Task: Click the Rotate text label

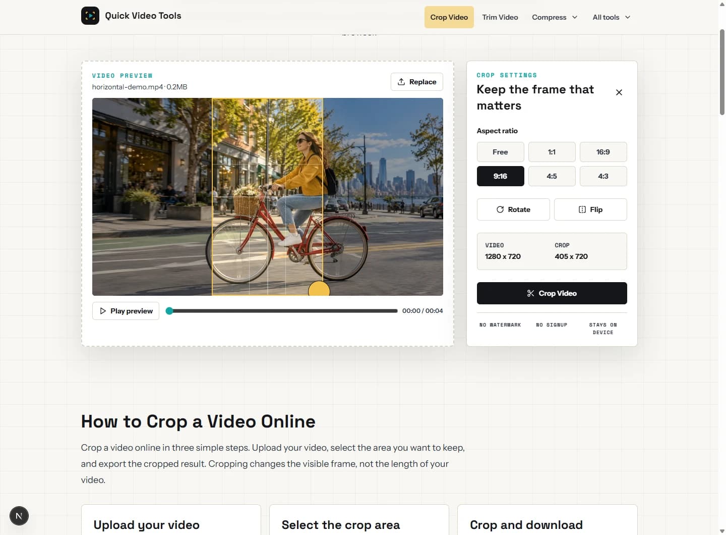Action: click(x=519, y=209)
